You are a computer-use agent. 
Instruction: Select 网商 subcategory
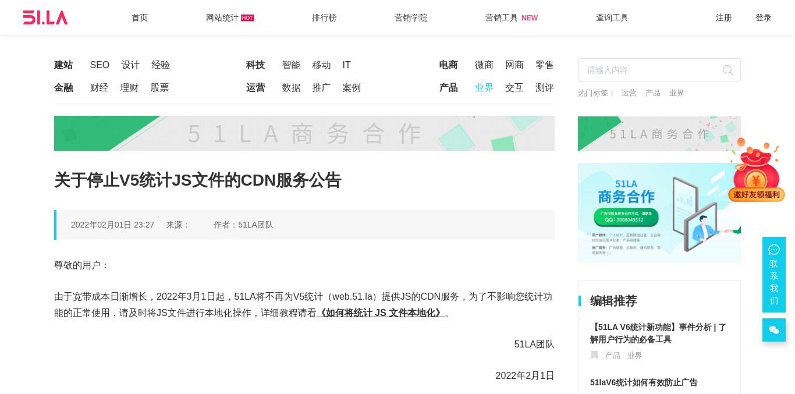pyautogui.click(x=514, y=65)
